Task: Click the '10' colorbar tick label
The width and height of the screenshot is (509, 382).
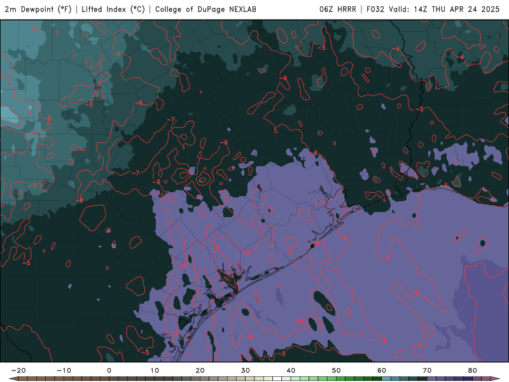Action: (x=155, y=371)
